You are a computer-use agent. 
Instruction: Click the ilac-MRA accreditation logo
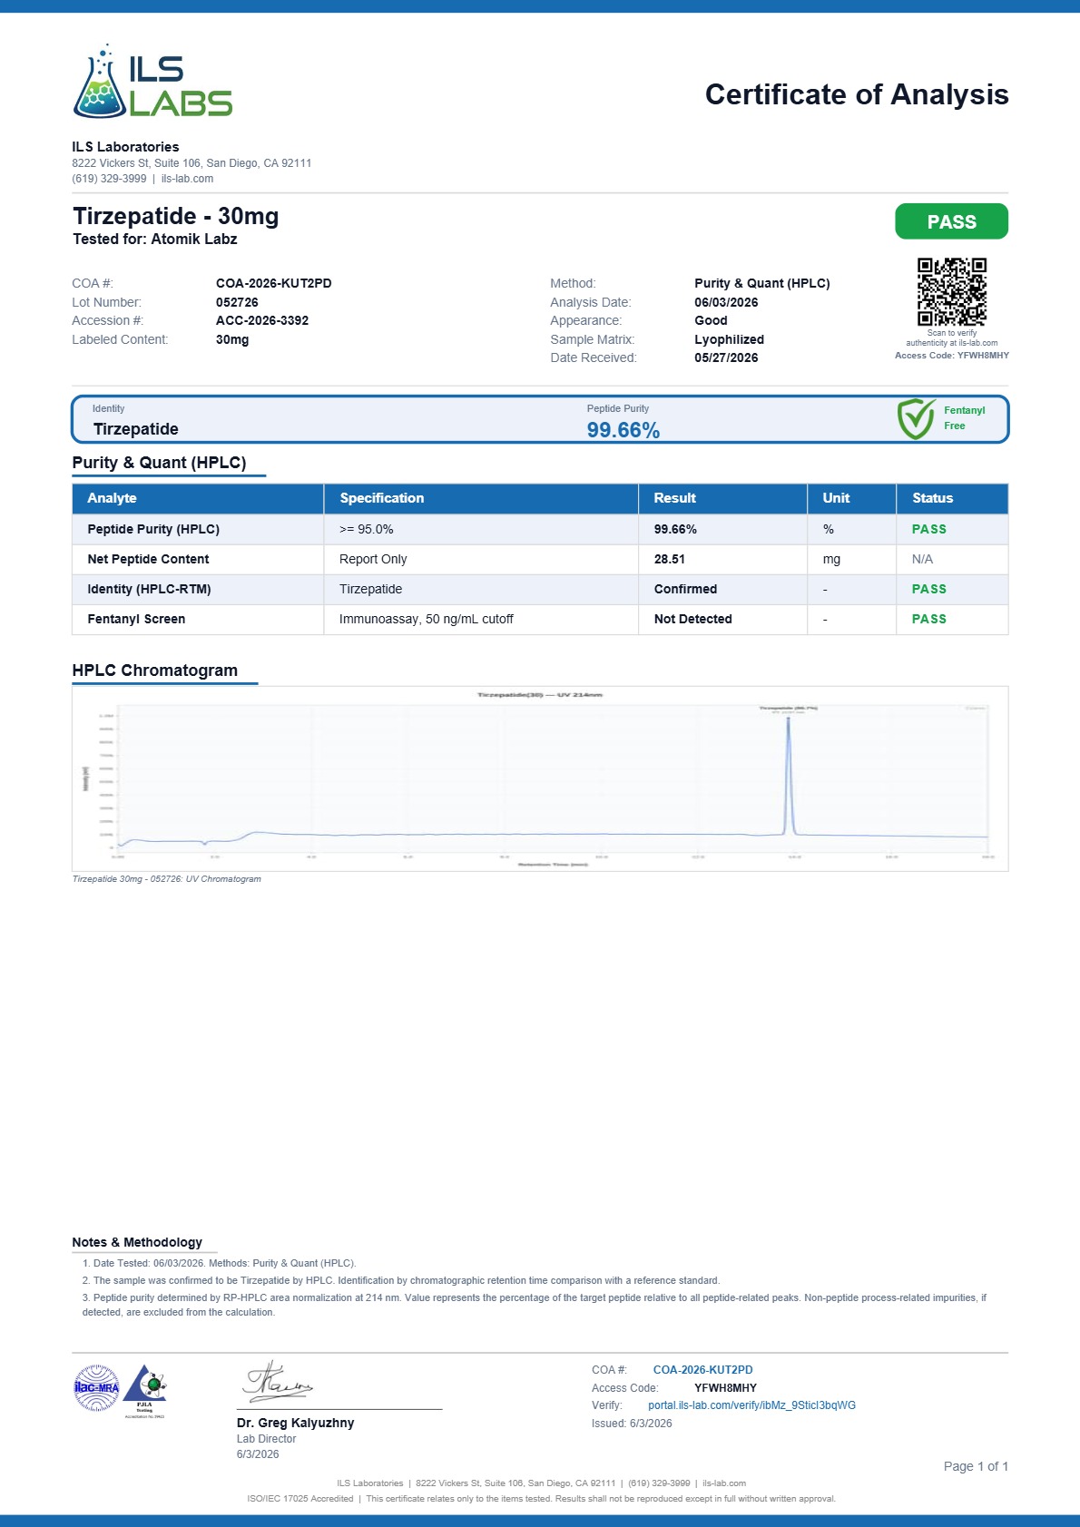pos(96,1387)
